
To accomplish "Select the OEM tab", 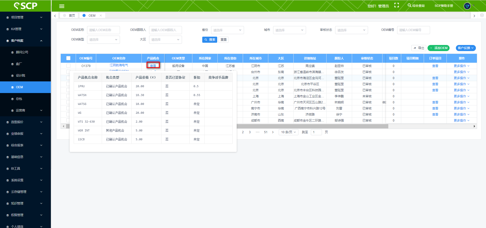I will pos(92,15).
